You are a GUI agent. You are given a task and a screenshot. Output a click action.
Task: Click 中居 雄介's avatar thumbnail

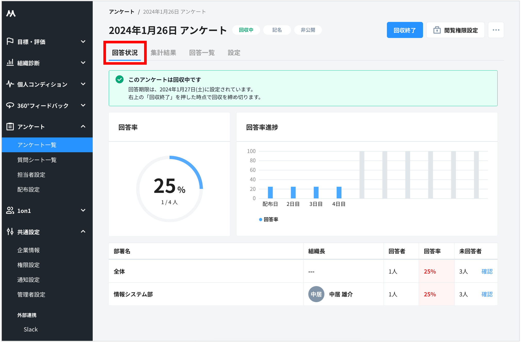coord(316,294)
